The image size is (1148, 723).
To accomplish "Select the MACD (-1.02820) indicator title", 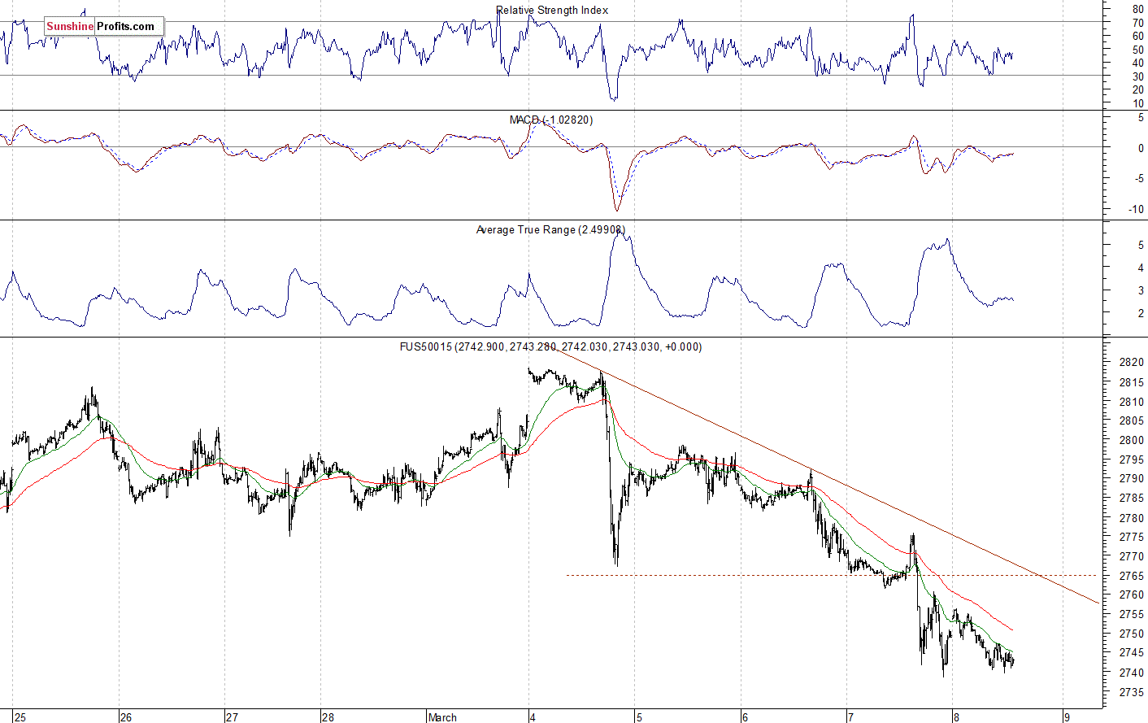I will (x=551, y=120).
